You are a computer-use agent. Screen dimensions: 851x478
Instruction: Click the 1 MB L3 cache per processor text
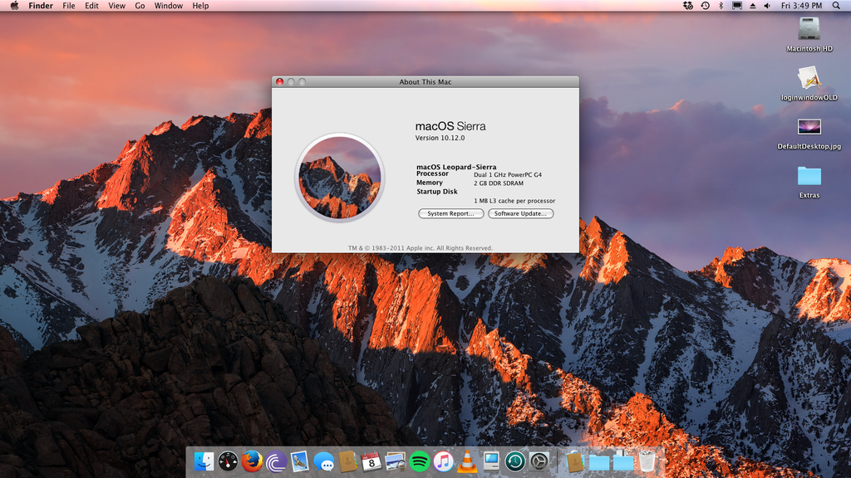tap(514, 201)
